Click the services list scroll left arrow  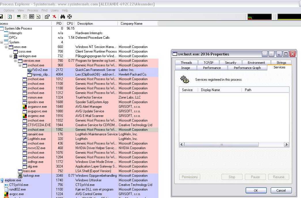[182, 145]
